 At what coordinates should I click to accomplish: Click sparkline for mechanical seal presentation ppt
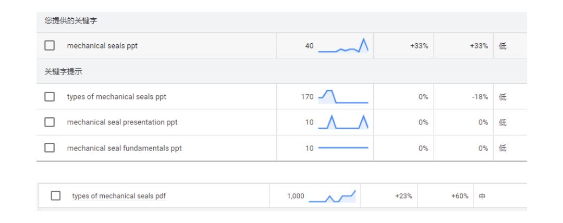(343, 122)
